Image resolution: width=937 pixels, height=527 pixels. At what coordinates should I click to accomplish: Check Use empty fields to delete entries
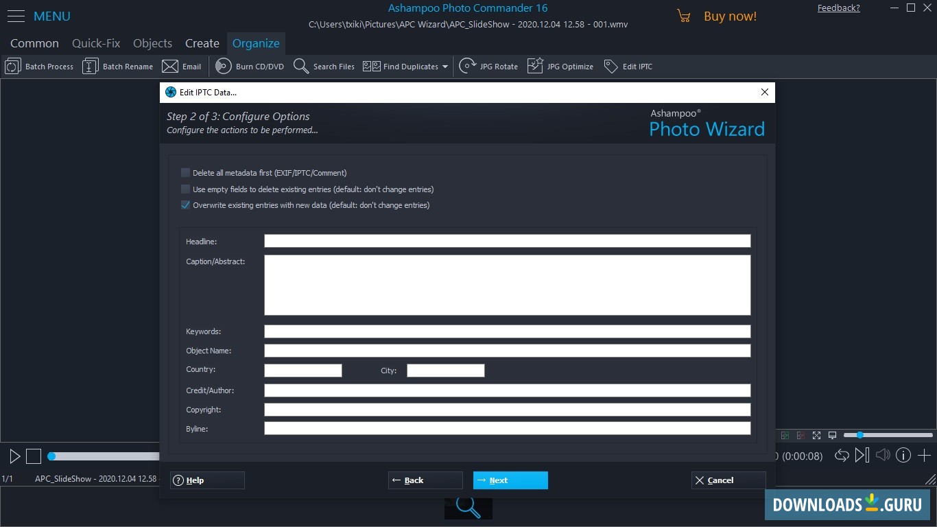click(185, 189)
